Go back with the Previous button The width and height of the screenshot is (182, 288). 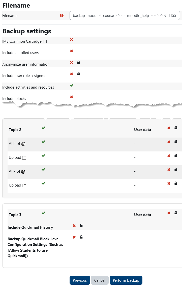[x=80, y=280]
